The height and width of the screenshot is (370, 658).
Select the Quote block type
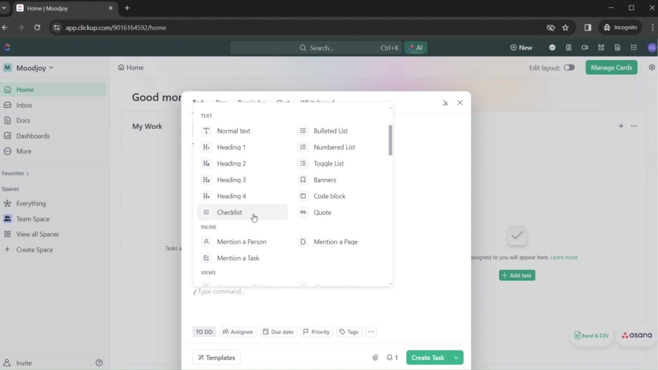click(x=323, y=212)
